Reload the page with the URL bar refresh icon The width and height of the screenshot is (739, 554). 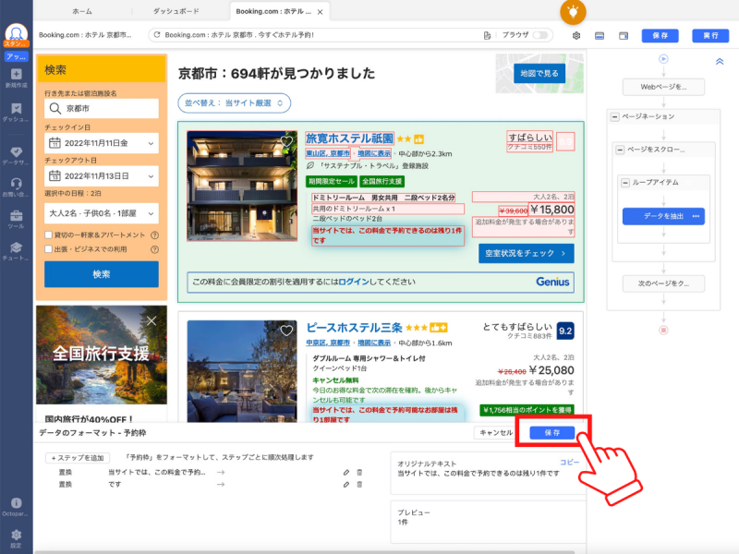[x=157, y=35]
